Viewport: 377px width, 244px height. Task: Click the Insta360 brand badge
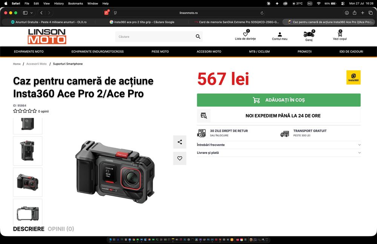pos(353,77)
